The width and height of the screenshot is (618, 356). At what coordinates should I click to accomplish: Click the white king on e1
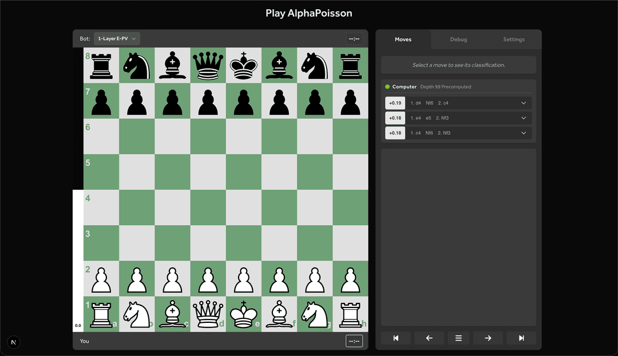click(244, 314)
